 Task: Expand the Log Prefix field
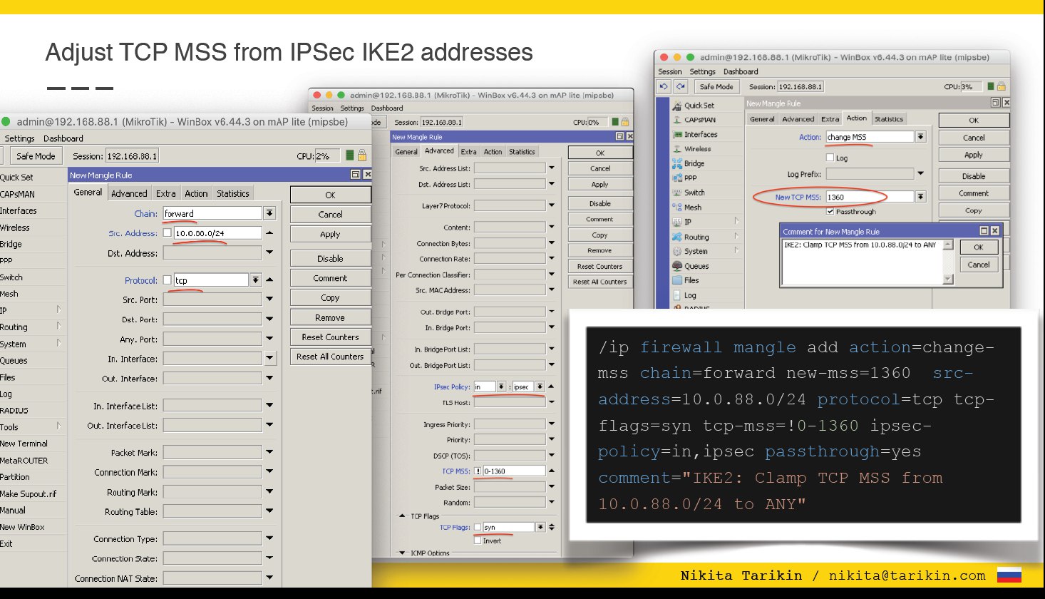pos(921,173)
